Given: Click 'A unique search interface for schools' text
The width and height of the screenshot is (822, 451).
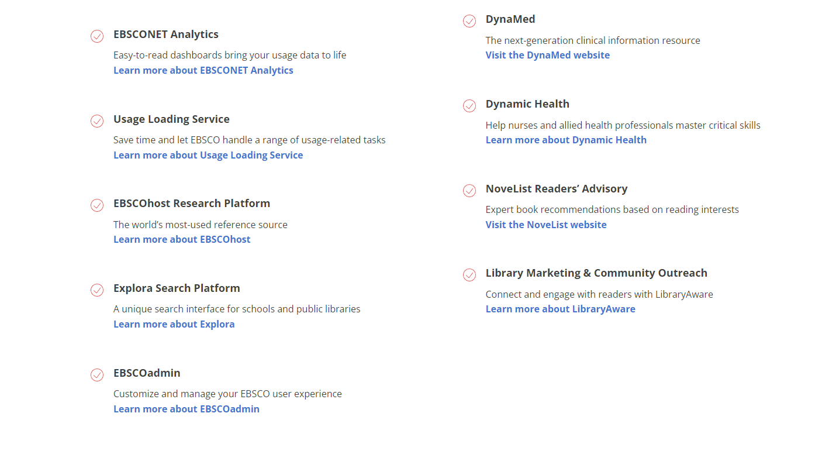Looking at the screenshot, I should (x=237, y=309).
